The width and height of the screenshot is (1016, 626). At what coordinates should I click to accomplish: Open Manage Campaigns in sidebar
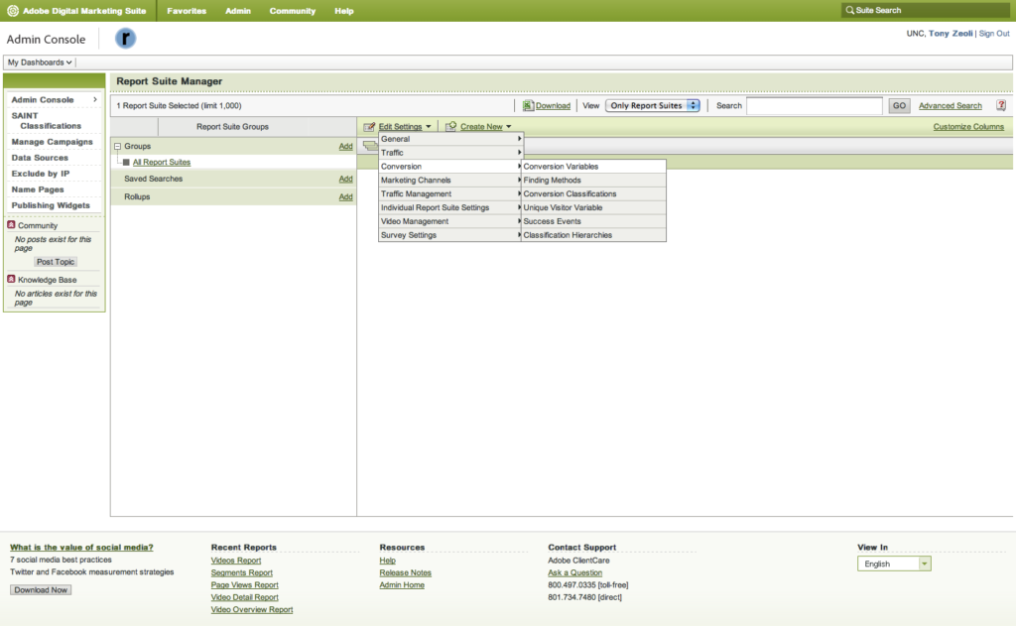(52, 141)
